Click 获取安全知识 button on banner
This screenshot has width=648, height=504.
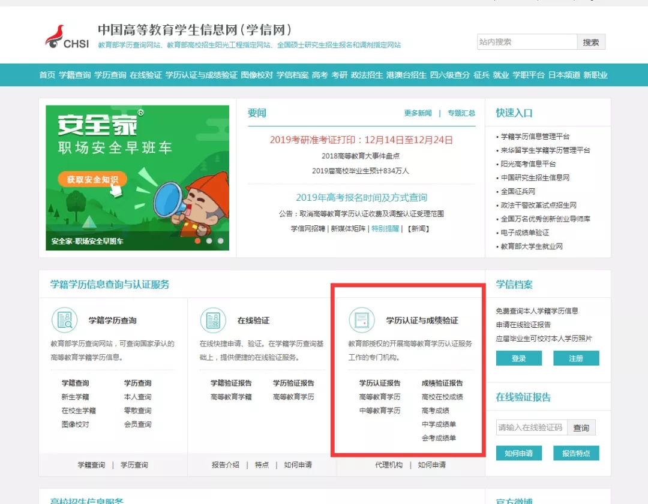tap(92, 179)
